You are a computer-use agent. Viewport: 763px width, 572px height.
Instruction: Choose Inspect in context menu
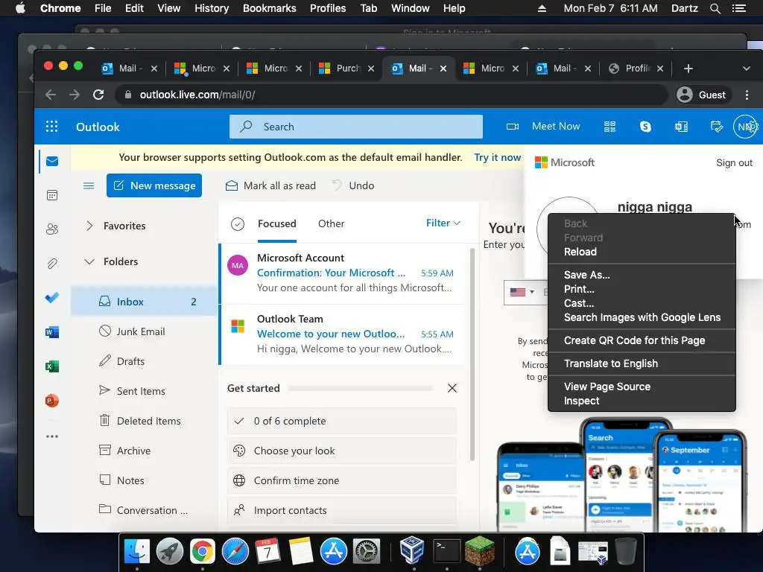[x=642, y=401]
